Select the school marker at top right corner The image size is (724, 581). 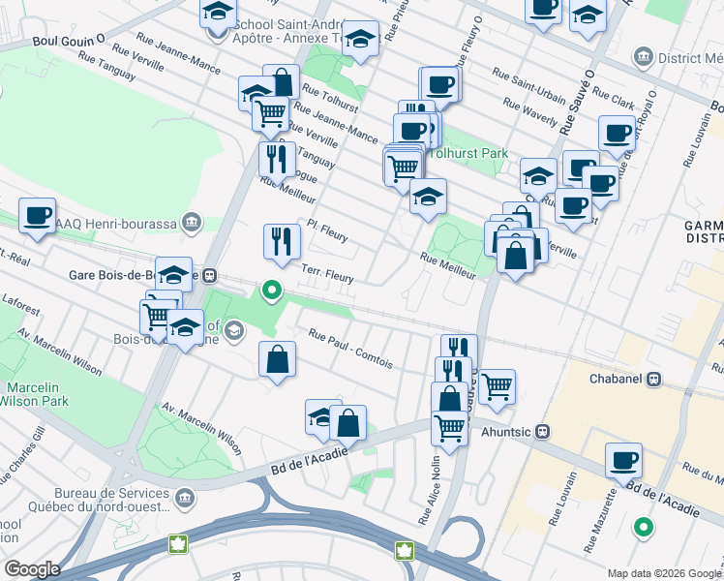click(588, 16)
